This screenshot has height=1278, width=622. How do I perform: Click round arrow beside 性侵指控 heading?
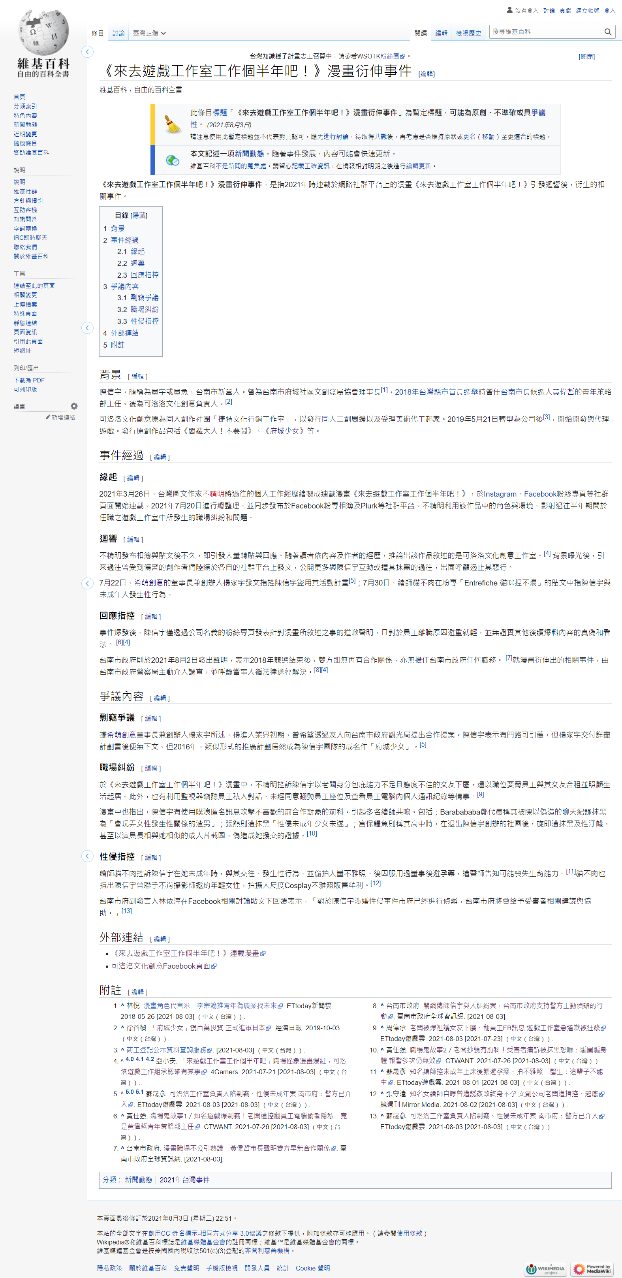pyautogui.click(x=87, y=856)
